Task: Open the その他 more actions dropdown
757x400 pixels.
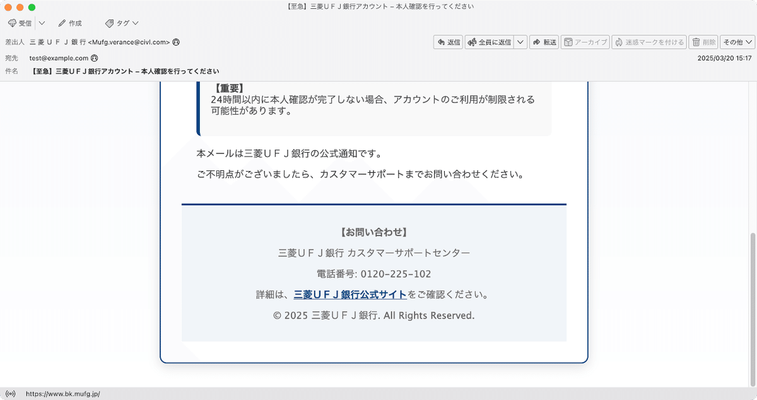Action: click(737, 42)
